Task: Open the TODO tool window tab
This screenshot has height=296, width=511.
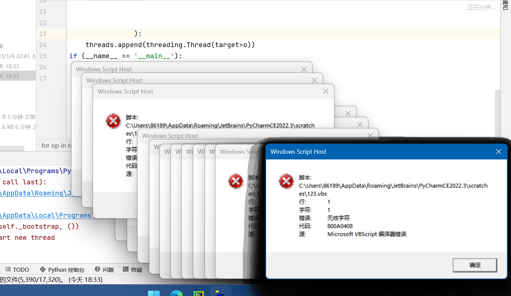Action: (17, 270)
